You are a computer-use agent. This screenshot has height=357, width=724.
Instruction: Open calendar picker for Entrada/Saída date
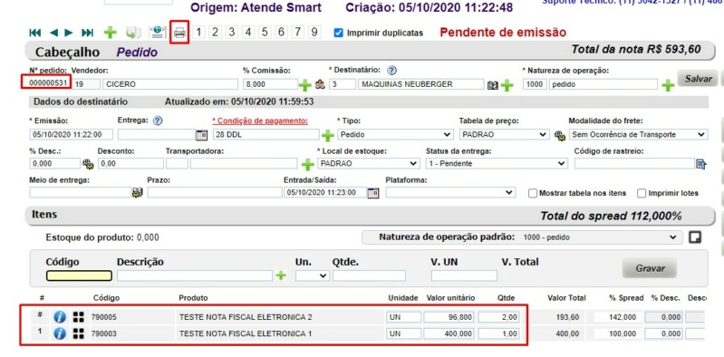coord(373,193)
